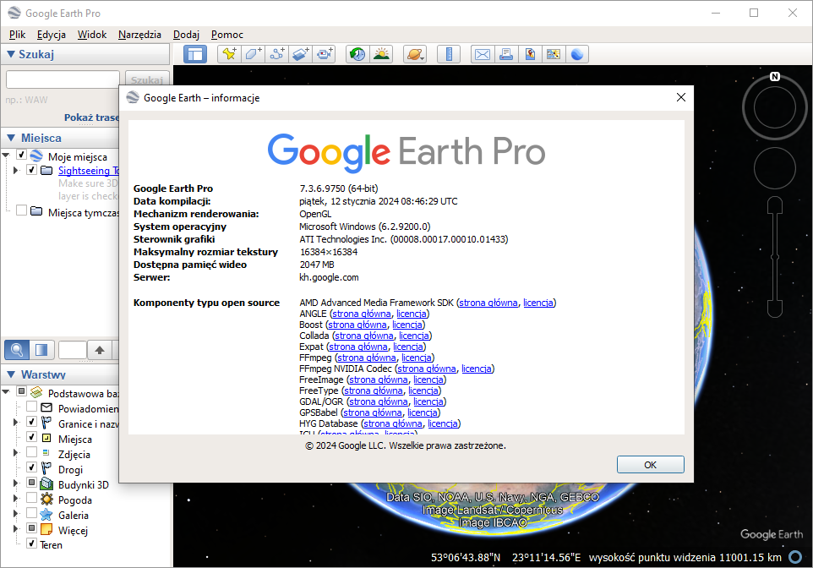Record a tour with the camera icon
Image resolution: width=813 pixels, height=568 pixels.
click(x=325, y=54)
